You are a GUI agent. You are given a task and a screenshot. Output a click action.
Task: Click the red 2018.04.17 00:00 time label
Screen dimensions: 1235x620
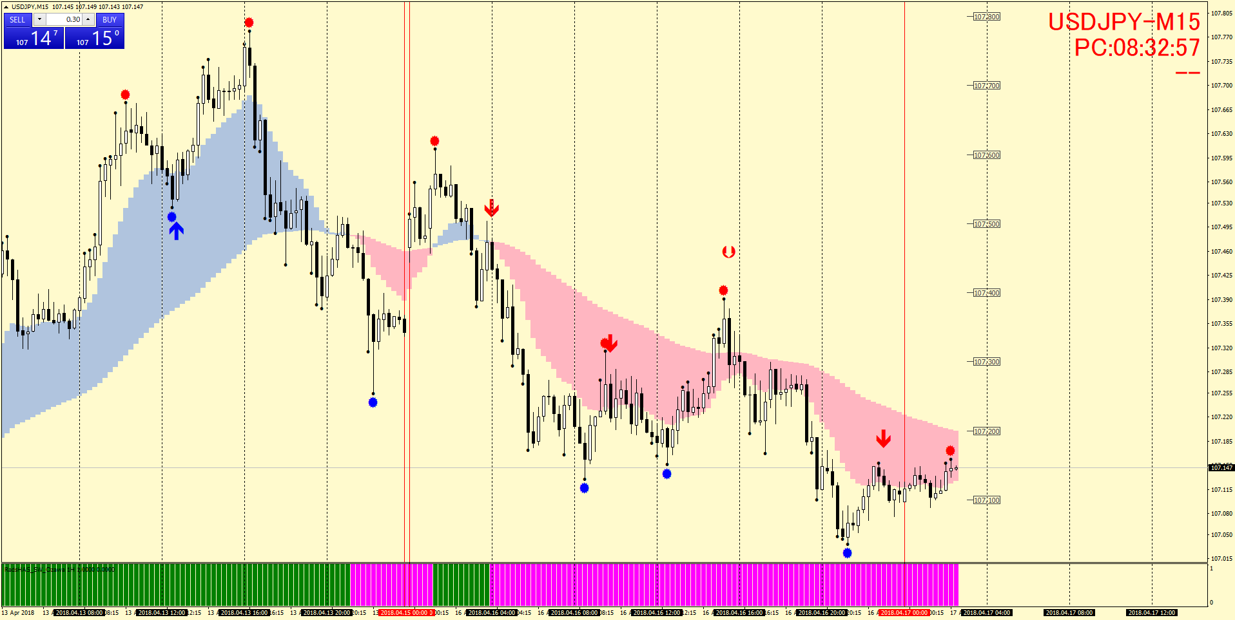(x=904, y=613)
